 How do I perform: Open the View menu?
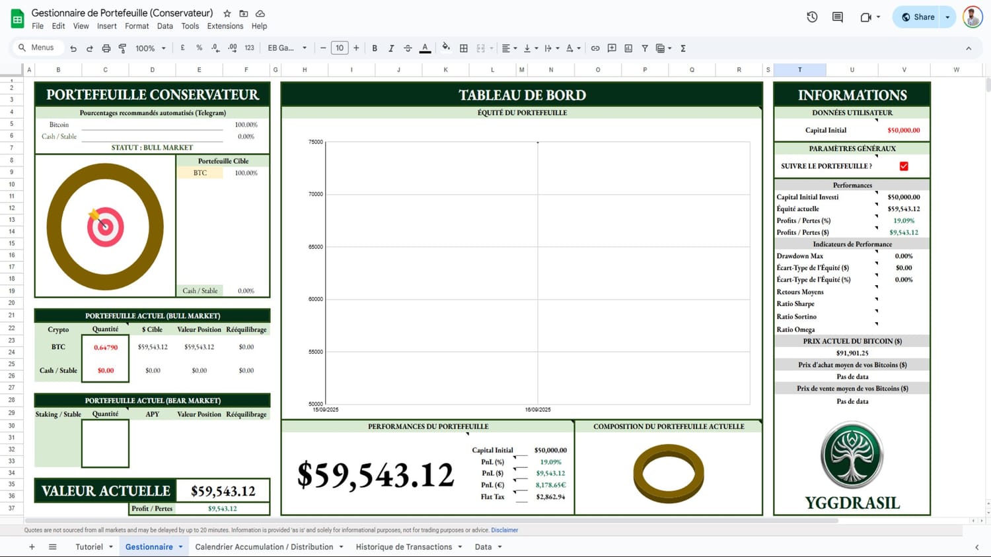pos(81,26)
